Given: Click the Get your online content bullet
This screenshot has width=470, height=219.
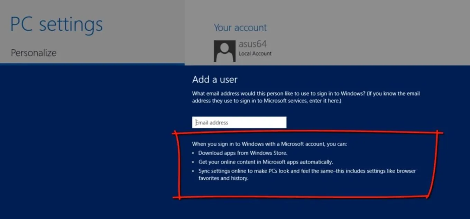Looking at the screenshot, I should 266,162.
